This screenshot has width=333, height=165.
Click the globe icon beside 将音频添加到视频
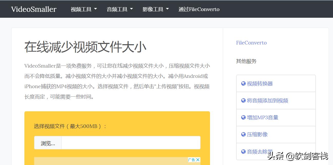[243, 100]
